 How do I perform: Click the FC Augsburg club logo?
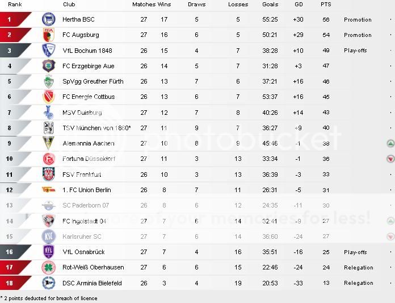(49, 35)
